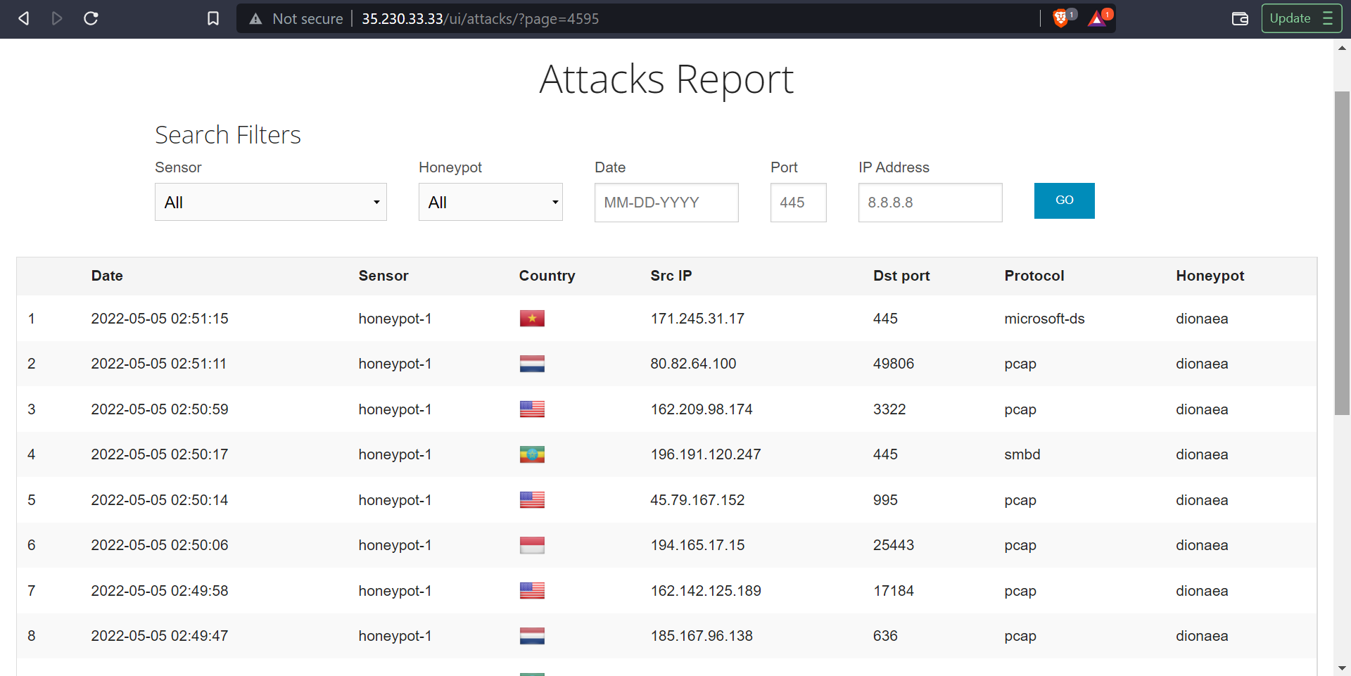Click the browser back navigation arrow

click(23, 18)
